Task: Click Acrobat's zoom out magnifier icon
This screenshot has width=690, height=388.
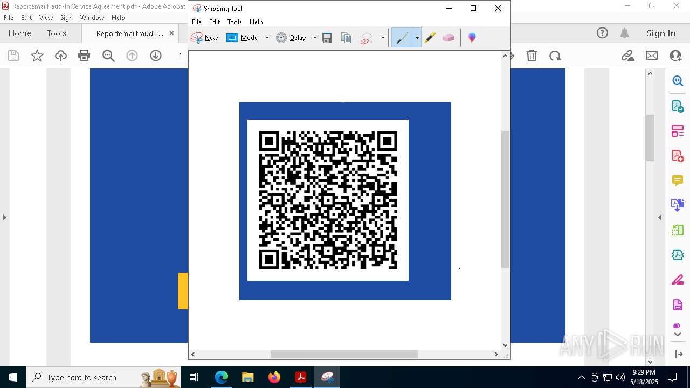Action: (108, 56)
